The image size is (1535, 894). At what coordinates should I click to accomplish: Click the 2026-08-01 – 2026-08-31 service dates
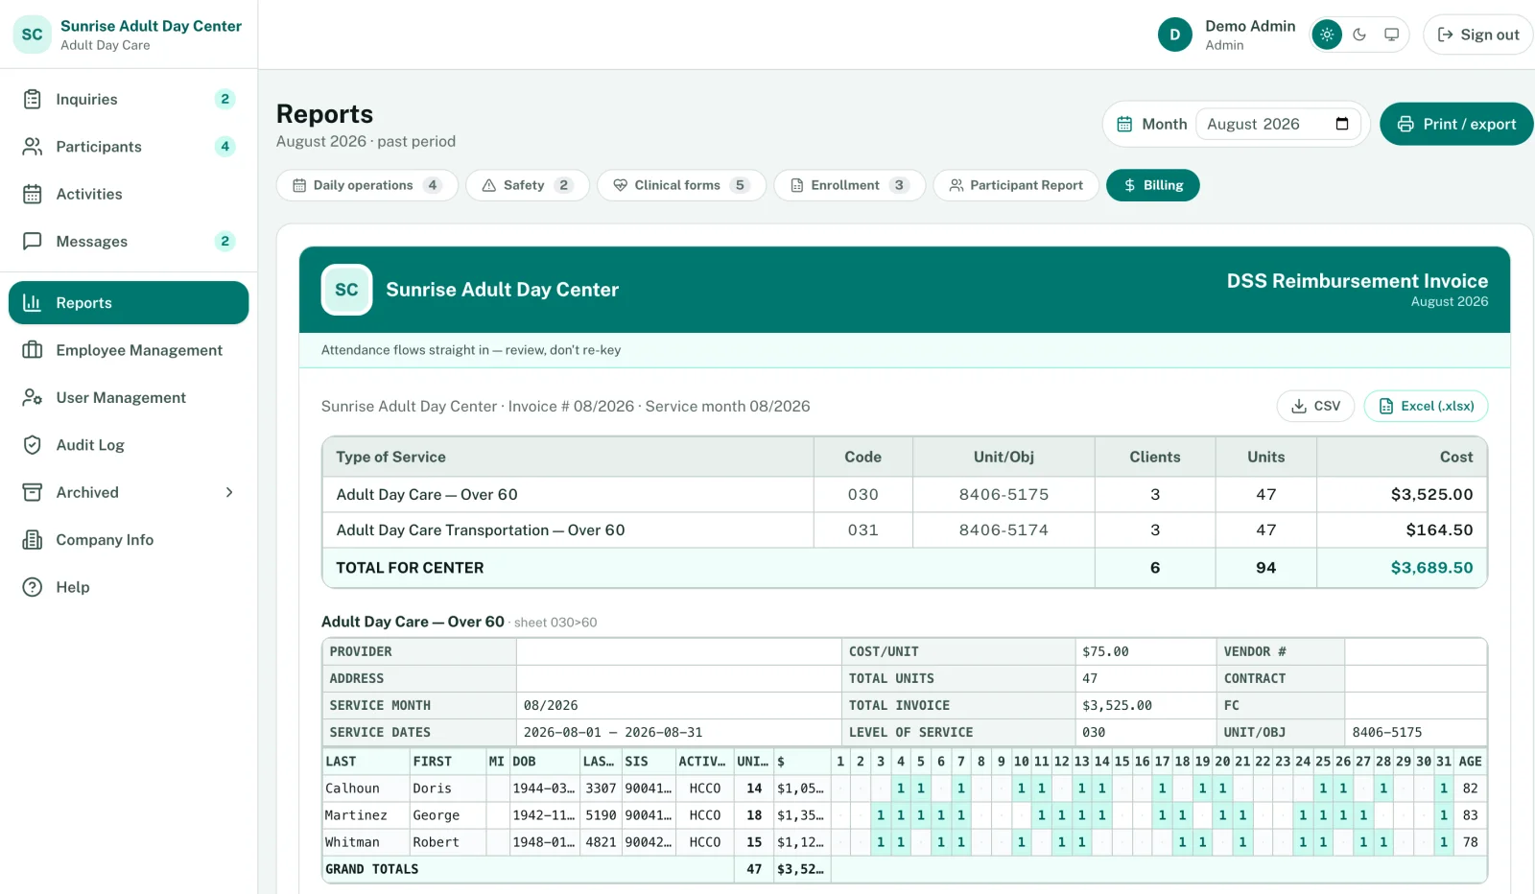(613, 732)
